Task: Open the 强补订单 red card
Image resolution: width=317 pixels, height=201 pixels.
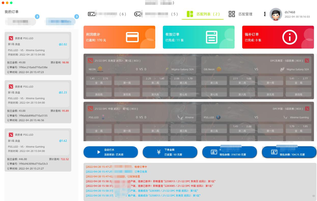Action: (x=278, y=37)
